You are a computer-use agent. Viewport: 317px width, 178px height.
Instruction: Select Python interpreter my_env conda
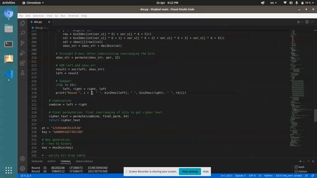pyautogui.click(x=289, y=176)
